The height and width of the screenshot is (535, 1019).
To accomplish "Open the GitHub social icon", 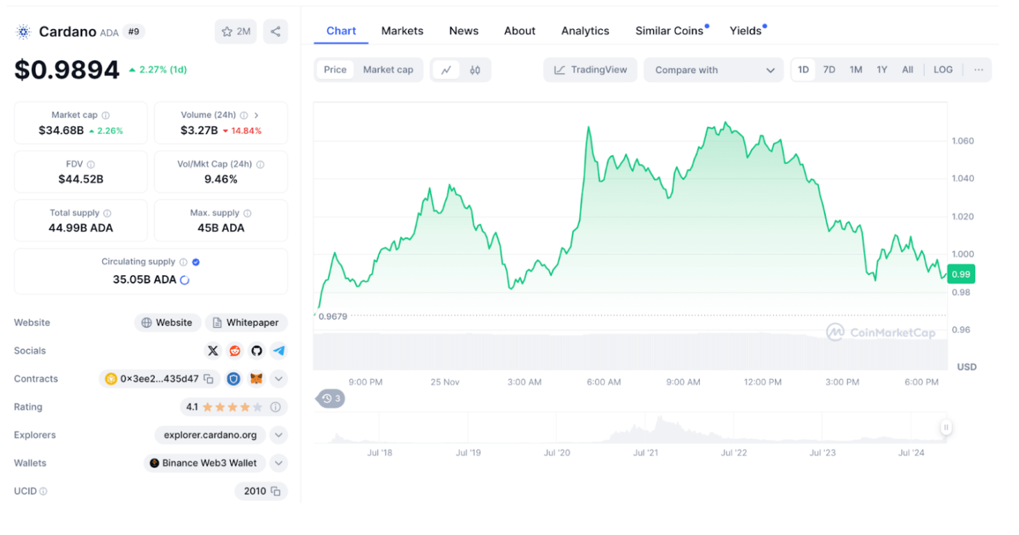I will click(x=256, y=351).
